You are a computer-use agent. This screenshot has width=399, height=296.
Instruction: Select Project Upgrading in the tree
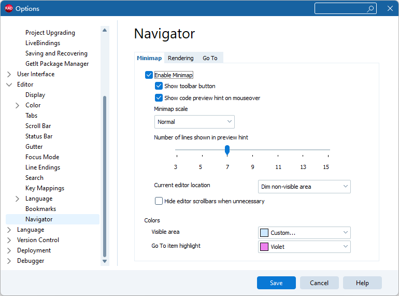(50, 33)
